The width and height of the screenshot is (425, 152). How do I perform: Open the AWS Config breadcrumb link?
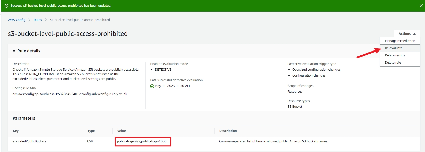click(x=17, y=20)
